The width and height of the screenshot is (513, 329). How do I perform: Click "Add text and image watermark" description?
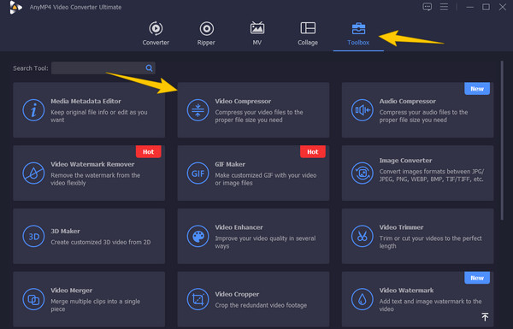[x=430, y=305]
